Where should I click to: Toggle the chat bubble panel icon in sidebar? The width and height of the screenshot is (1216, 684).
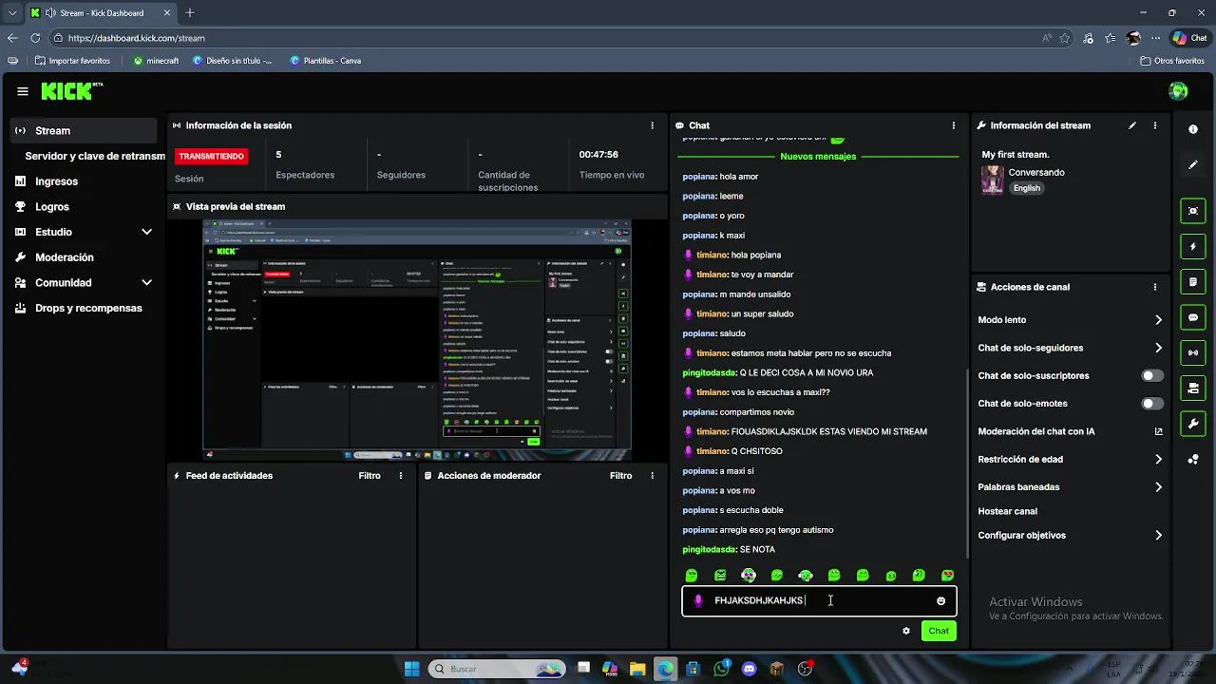pos(1193,317)
